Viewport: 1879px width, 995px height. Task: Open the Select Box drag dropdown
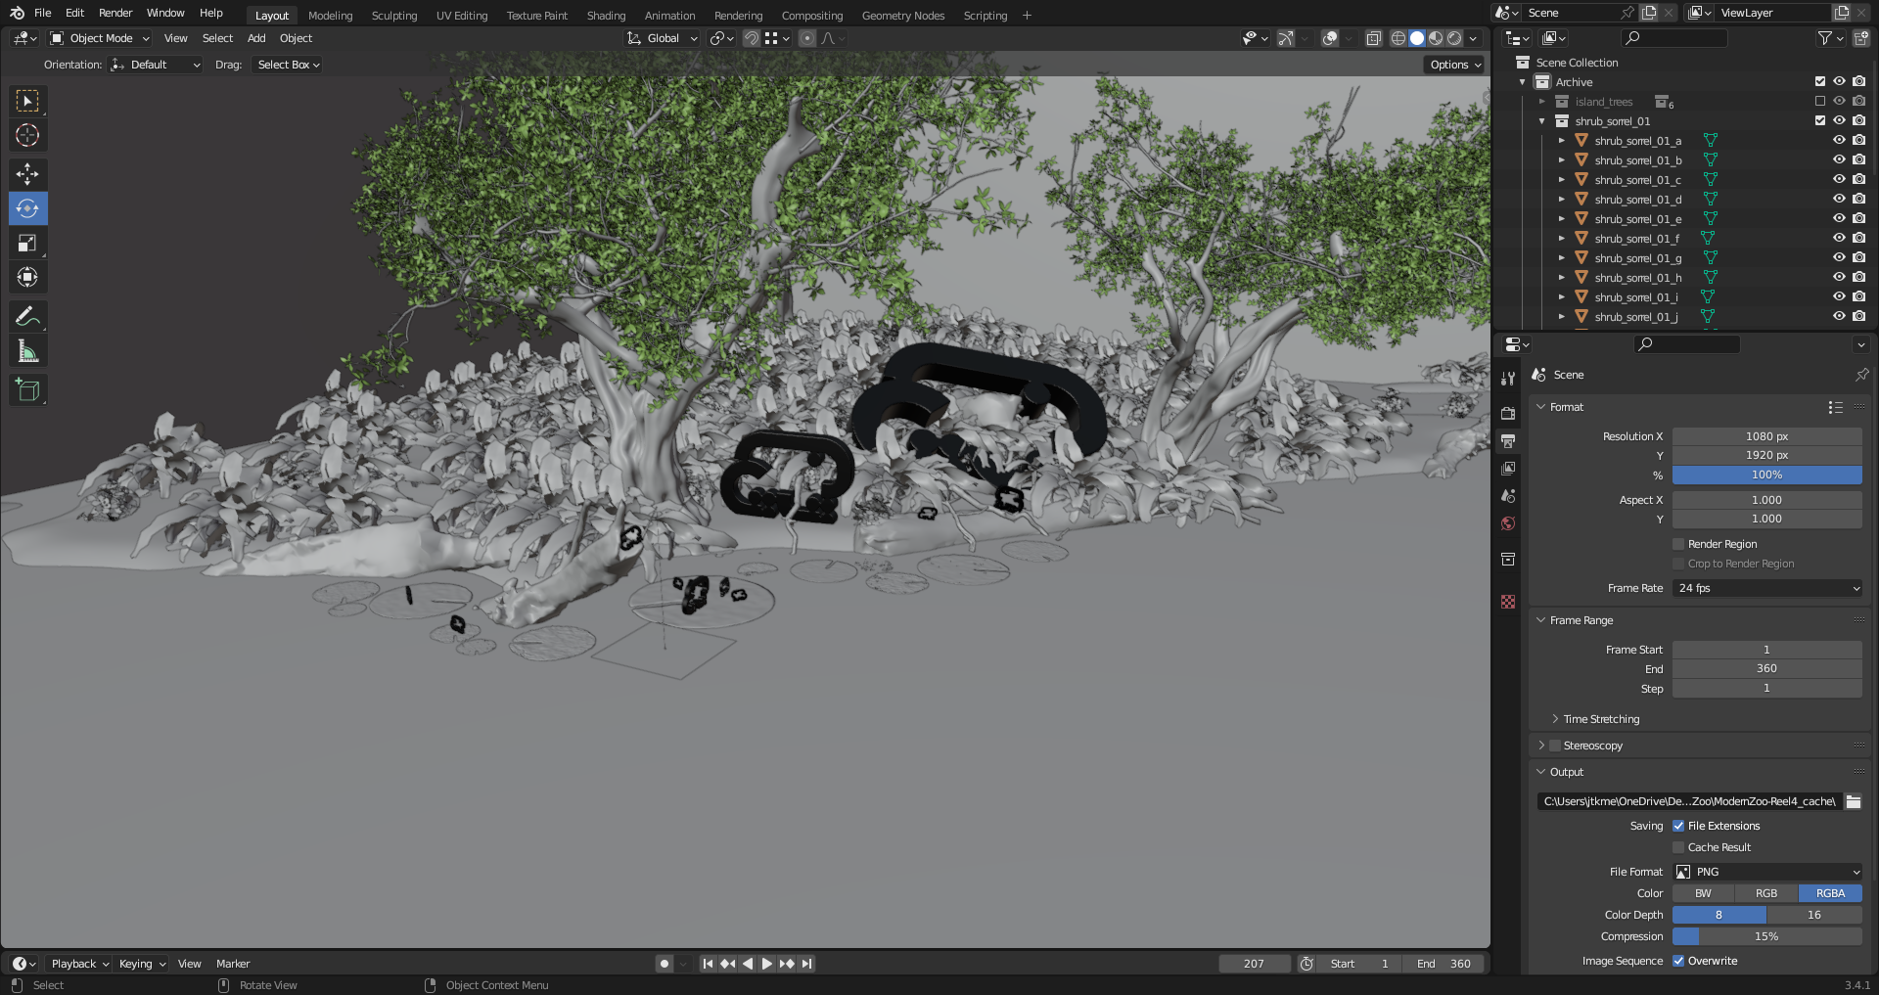coord(289,65)
